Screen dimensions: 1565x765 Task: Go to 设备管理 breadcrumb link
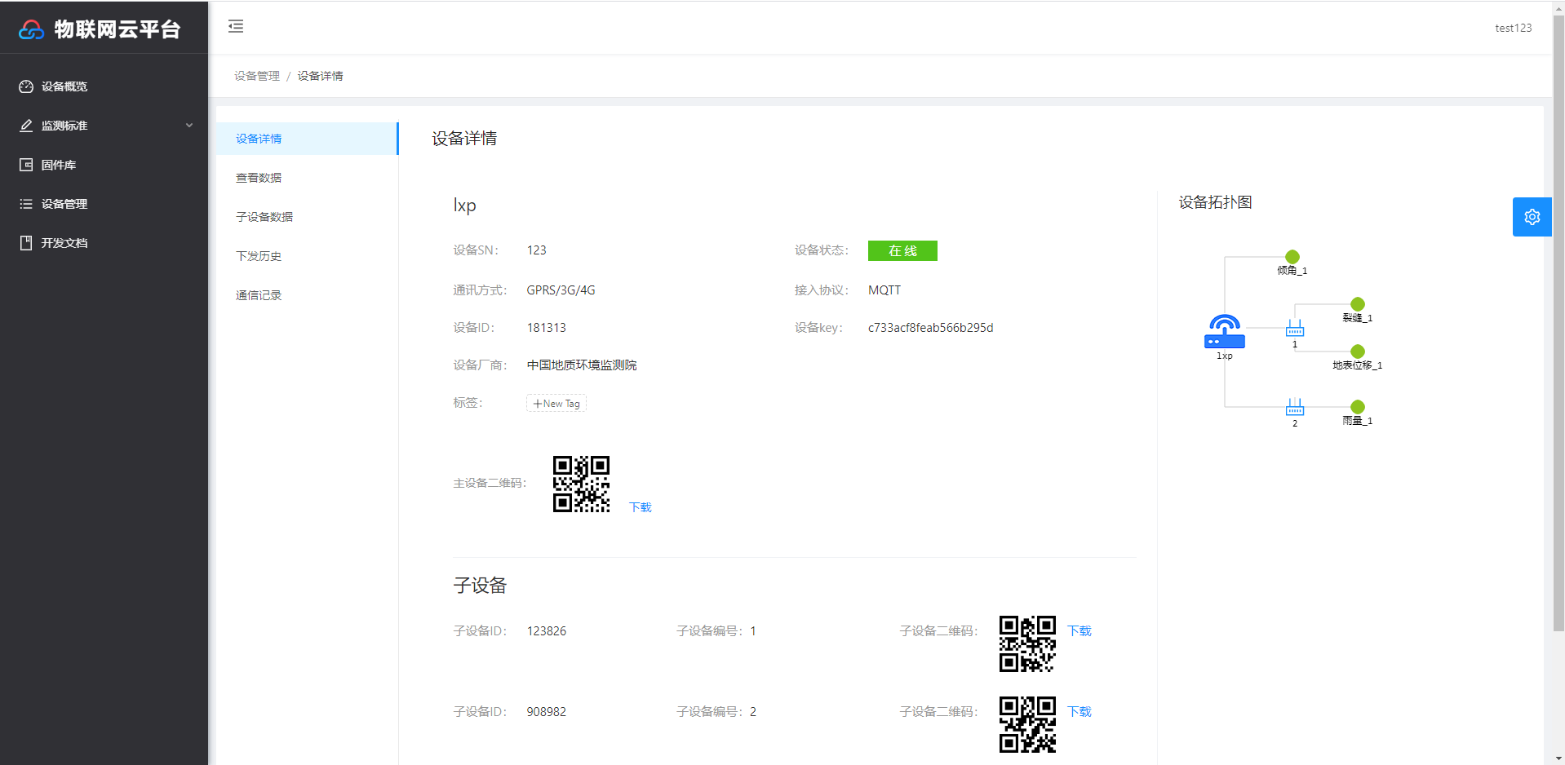[257, 76]
